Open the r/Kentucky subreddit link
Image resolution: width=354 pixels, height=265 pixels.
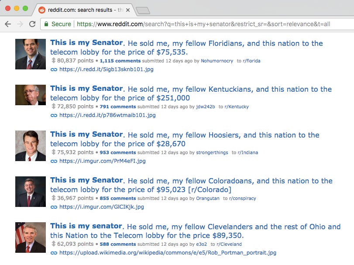click(237, 107)
